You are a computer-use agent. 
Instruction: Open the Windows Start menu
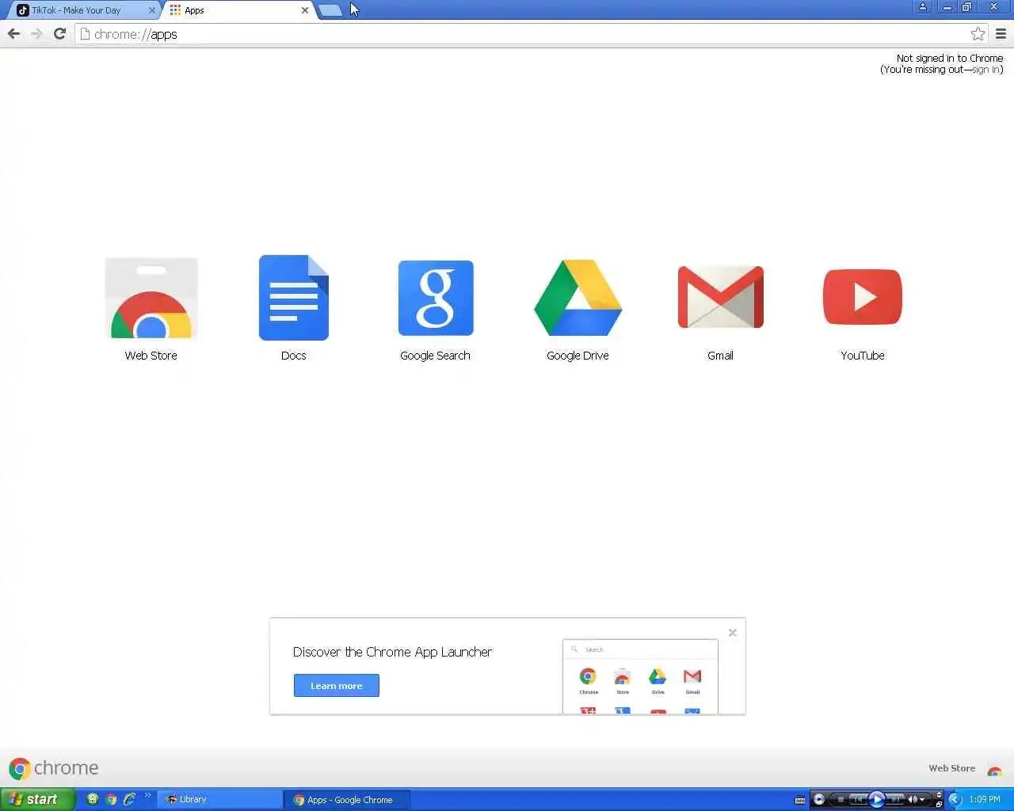pos(37,799)
